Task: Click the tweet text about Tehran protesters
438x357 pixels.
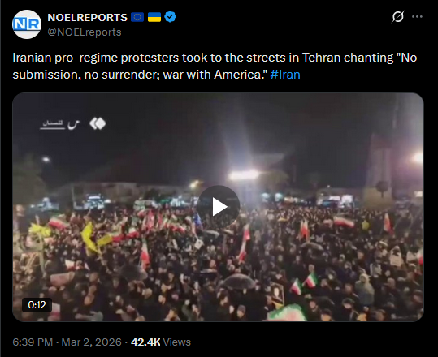Action: (x=215, y=66)
